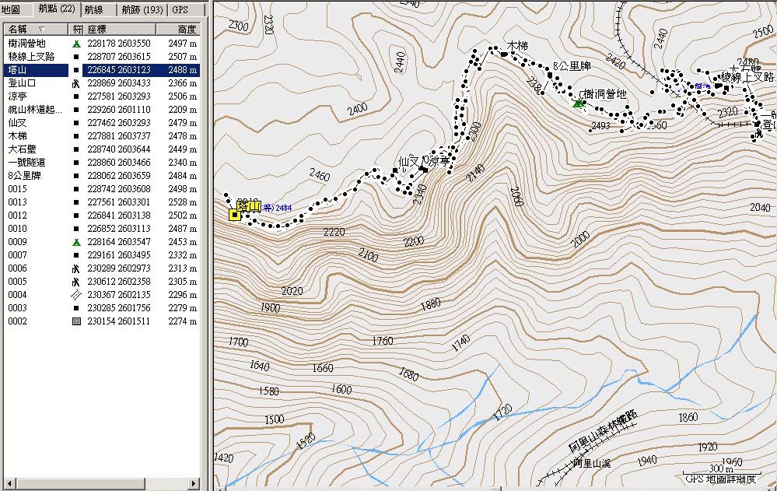Screen dimensions: 777x491
Task: Click the 座標 column header
Action: (120, 30)
